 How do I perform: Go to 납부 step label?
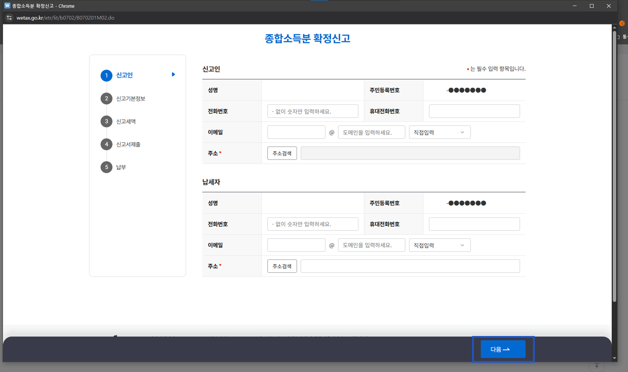pyautogui.click(x=121, y=167)
